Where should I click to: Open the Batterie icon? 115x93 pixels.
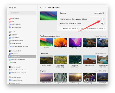coord(10,62)
